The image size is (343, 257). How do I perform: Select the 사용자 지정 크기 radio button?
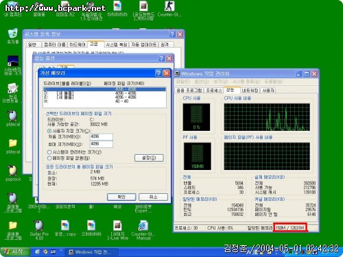49,131
